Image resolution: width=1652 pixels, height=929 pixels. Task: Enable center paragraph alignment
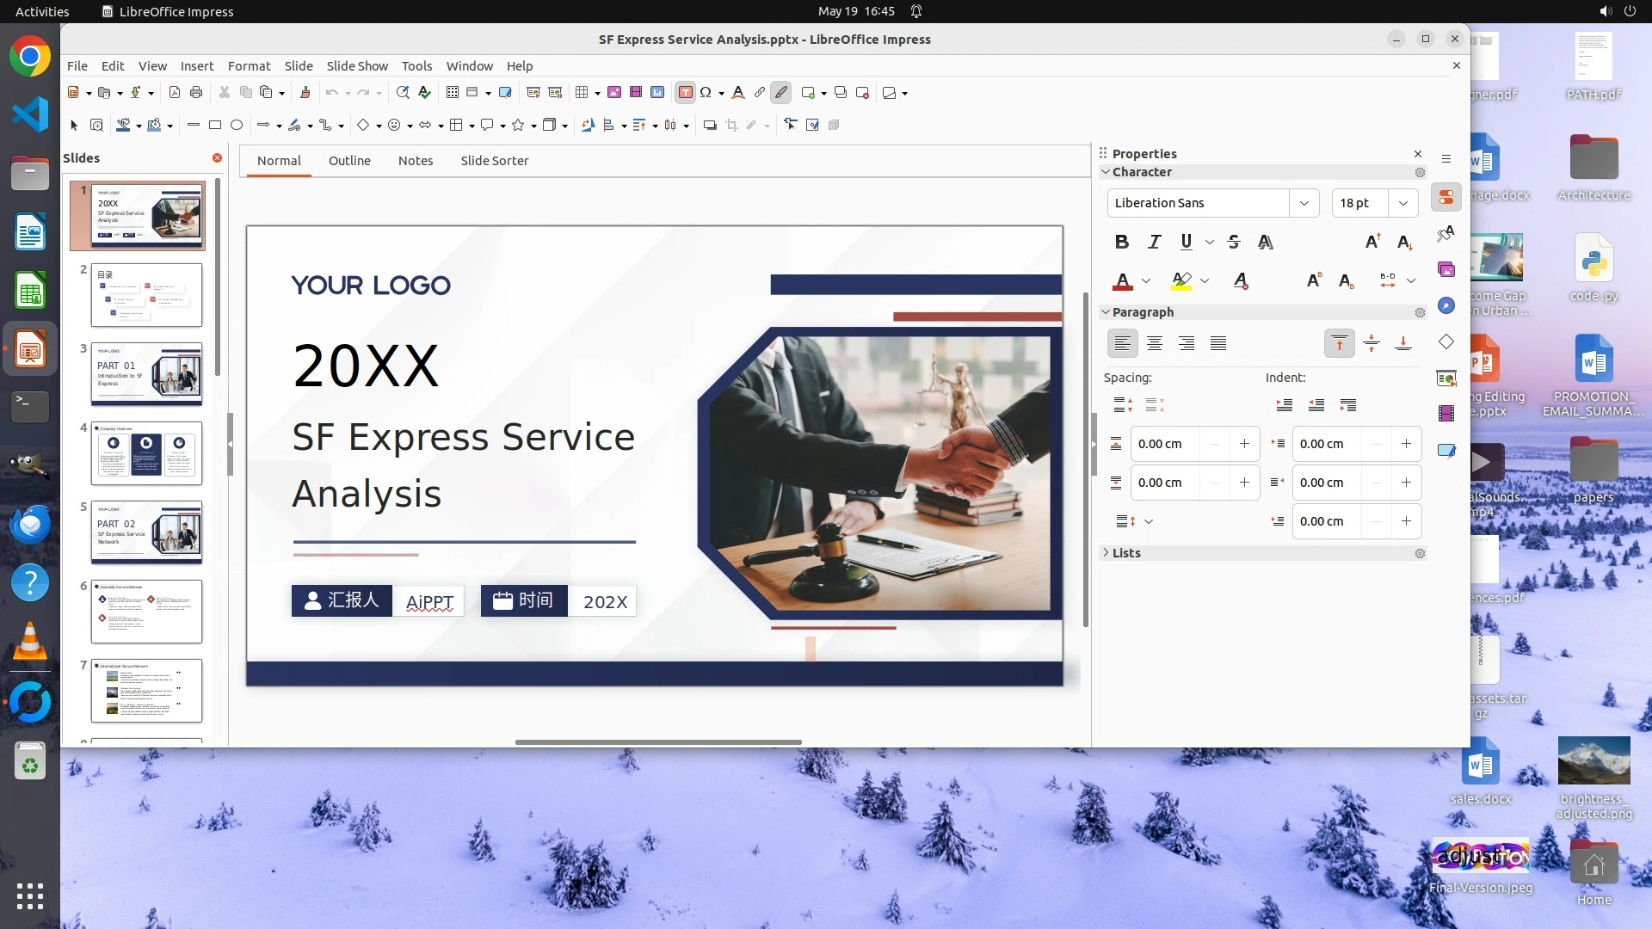[1154, 344]
